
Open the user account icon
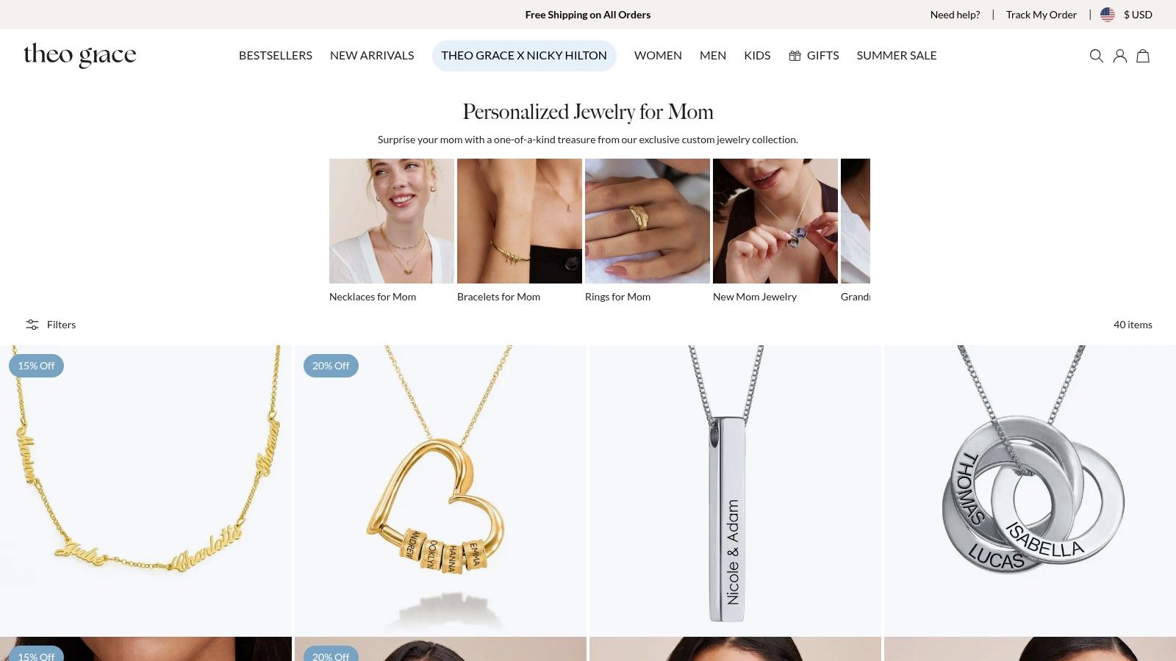click(1119, 56)
